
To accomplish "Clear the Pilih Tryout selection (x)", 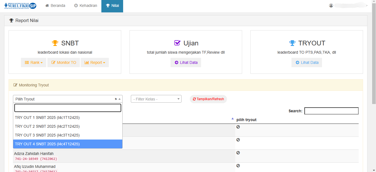I will click(x=116, y=99).
